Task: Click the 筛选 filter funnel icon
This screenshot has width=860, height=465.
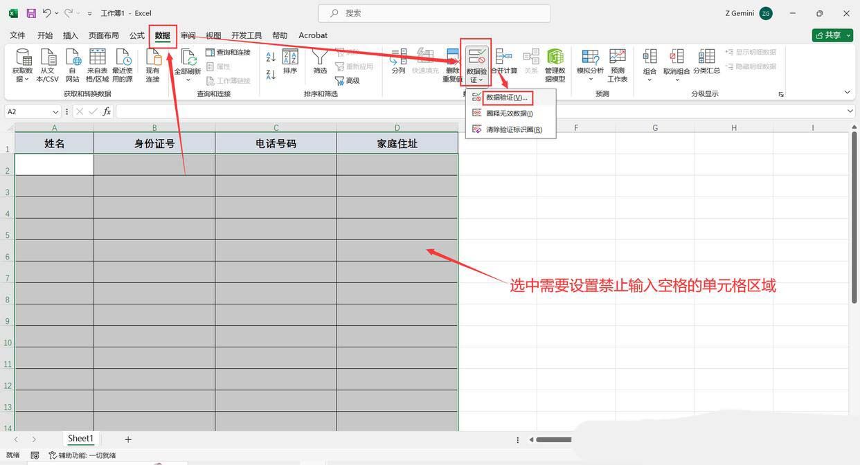Action: (319, 58)
